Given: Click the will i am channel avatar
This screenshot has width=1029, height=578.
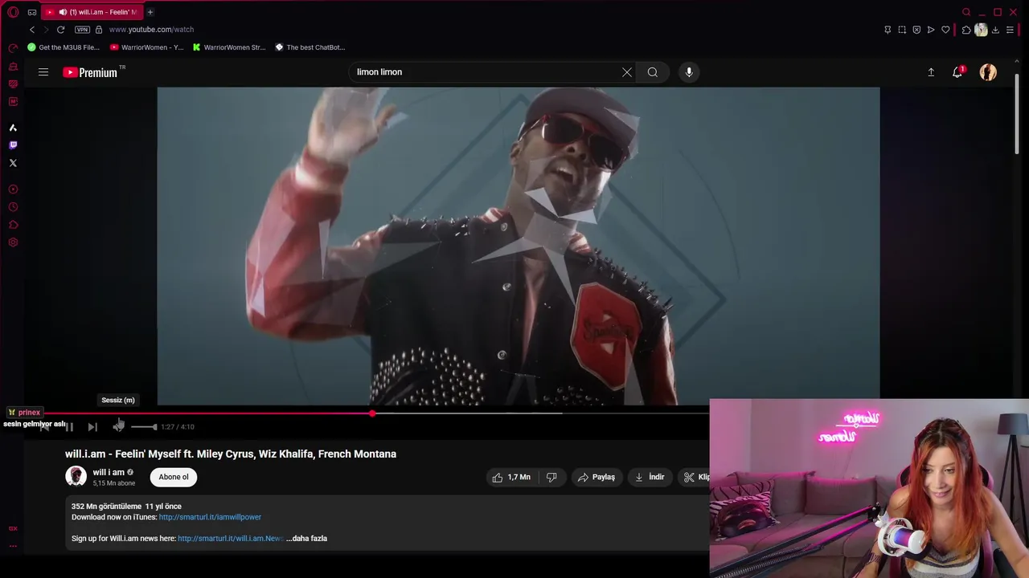Looking at the screenshot, I should click(76, 476).
